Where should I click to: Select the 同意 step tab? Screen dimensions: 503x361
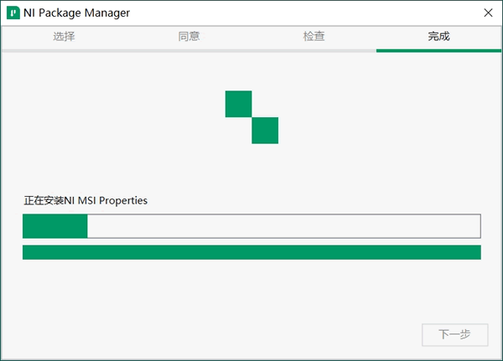tap(189, 37)
